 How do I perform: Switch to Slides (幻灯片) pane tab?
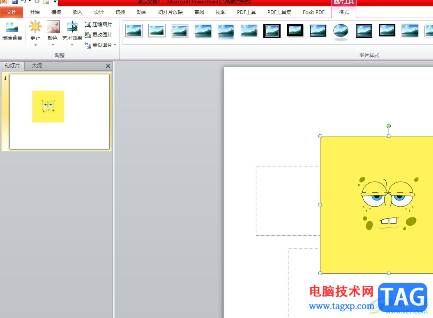[12, 66]
